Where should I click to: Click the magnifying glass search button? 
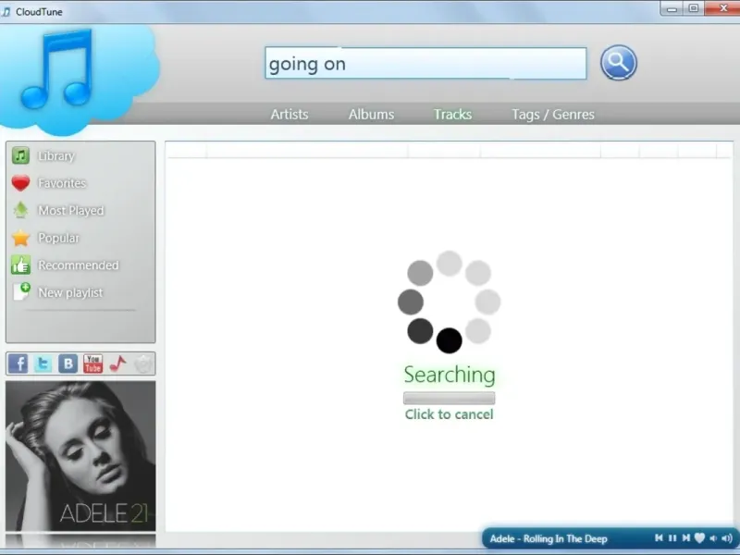click(618, 63)
